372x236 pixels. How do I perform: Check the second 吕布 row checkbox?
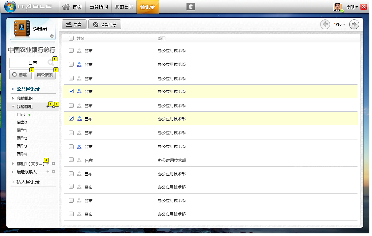coord(71,64)
